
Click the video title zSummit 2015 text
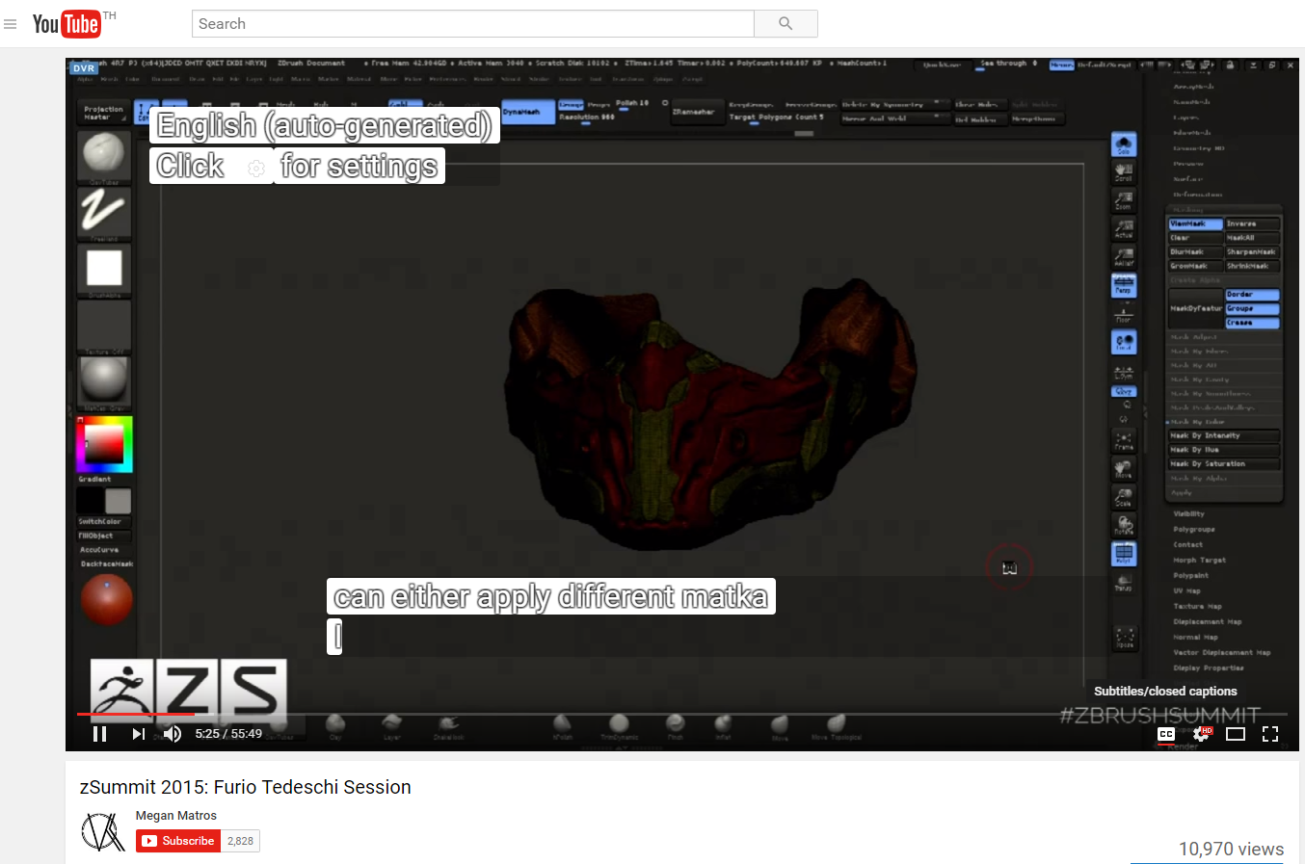[x=246, y=787]
